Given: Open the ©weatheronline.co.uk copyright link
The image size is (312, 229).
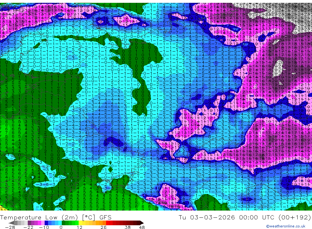Looking at the screenshot, I should click(285, 226).
